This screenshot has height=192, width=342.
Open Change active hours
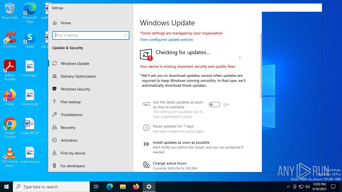(170, 163)
